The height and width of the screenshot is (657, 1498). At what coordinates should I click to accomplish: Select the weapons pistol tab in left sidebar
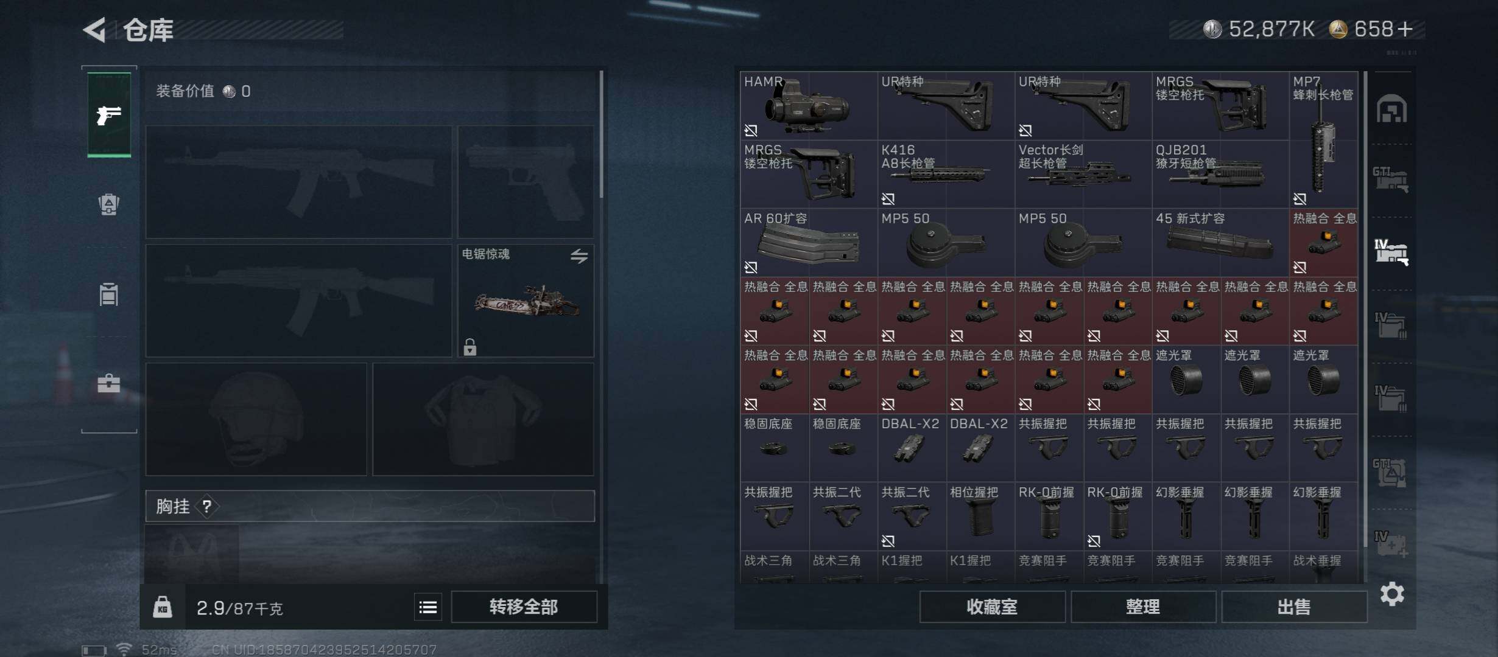click(x=109, y=115)
